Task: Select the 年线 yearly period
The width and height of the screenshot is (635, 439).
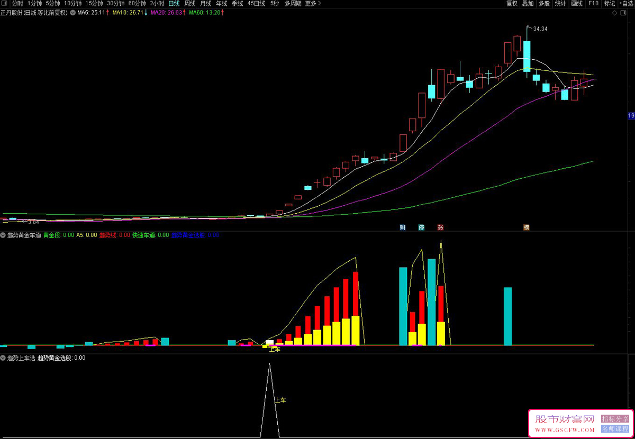Action: pos(222,3)
